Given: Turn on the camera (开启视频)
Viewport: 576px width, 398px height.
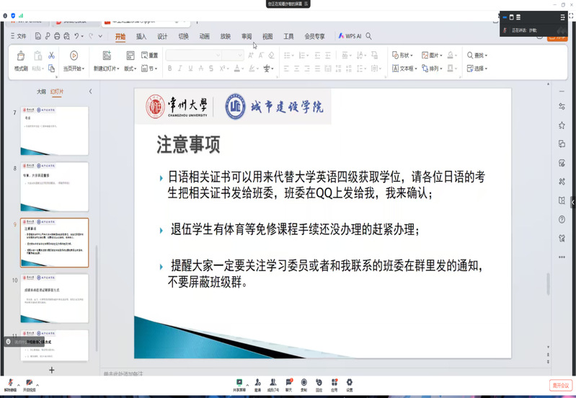Looking at the screenshot, I should click(30, 383).
